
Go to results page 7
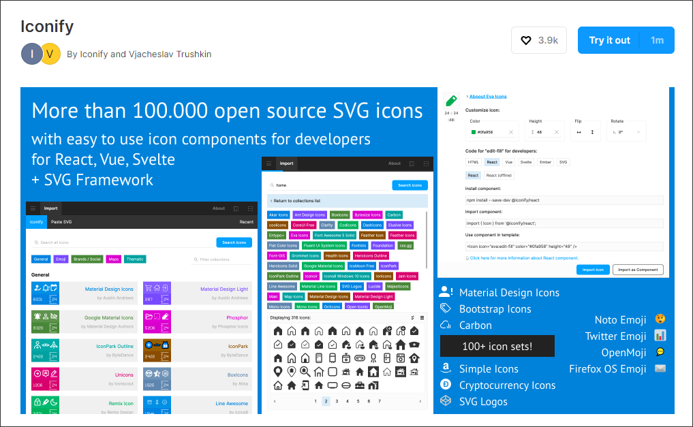(x=379, y=401)
